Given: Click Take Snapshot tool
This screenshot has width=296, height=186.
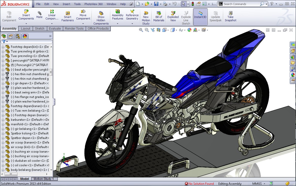Looking at the screenshot, I should point(230,16).
